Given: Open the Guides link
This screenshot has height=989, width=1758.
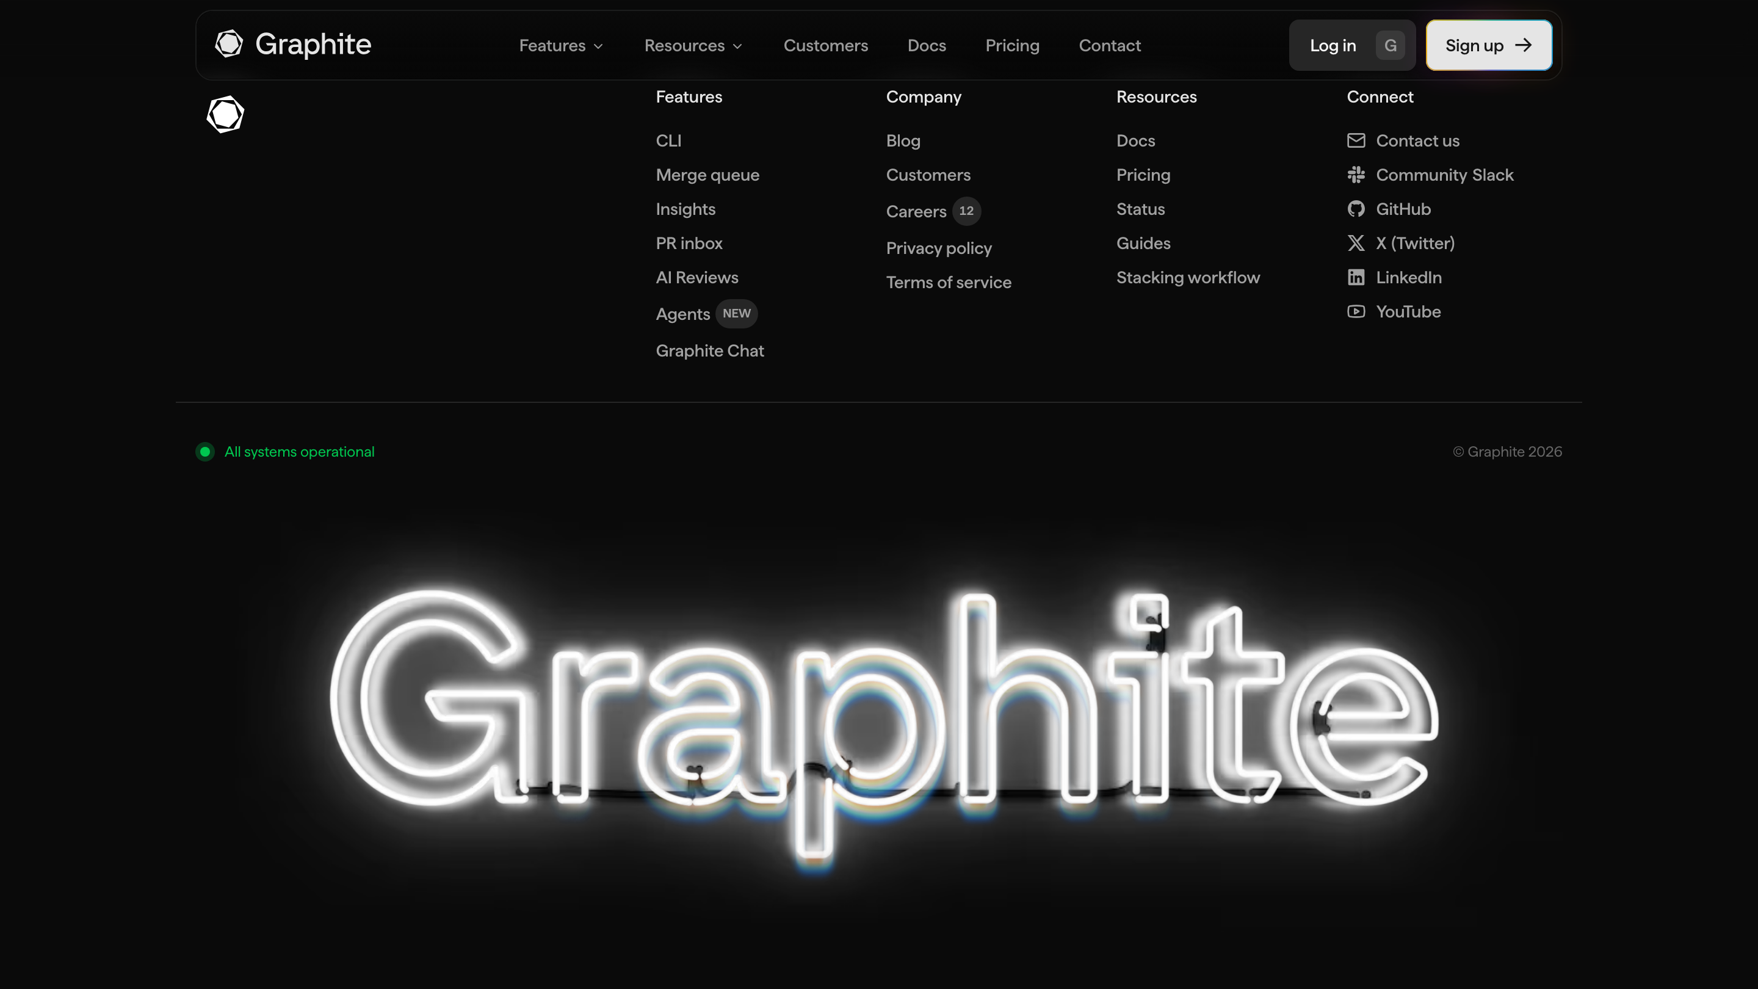Looking at the screenshot, I should (x=1143, y=243).
